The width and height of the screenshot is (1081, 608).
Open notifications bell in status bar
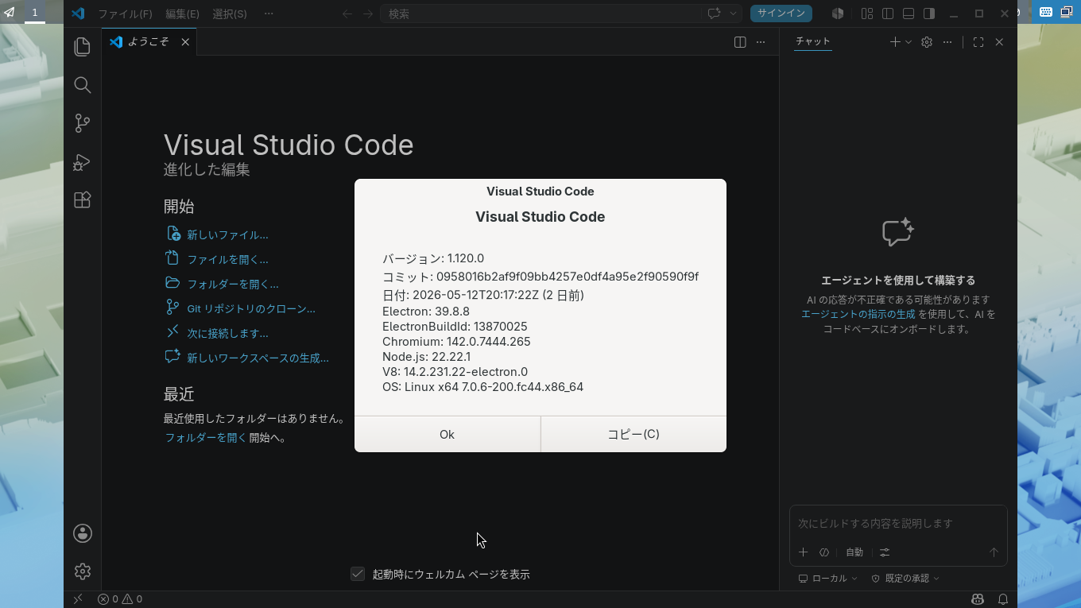tap(1003, 599)
